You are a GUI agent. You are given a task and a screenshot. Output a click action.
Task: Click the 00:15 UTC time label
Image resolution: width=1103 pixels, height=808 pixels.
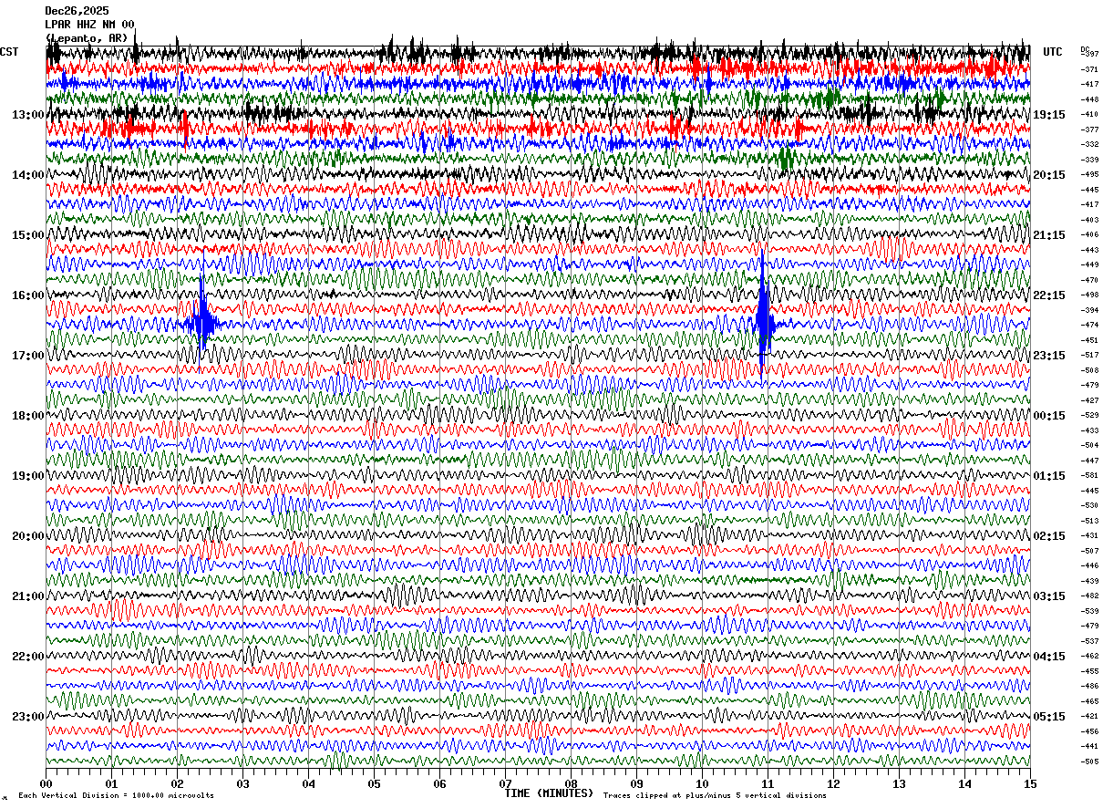tap(1049, 416)
